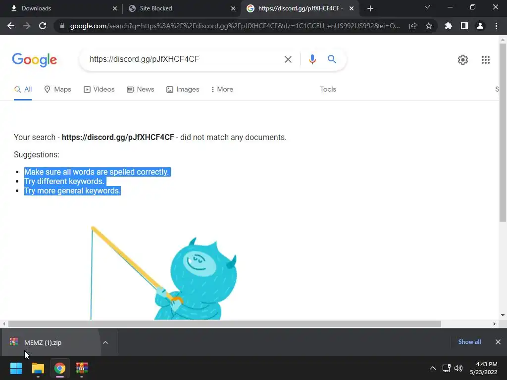Click the Google logo
Screen dimensions: 507x380
pos(34,60)
